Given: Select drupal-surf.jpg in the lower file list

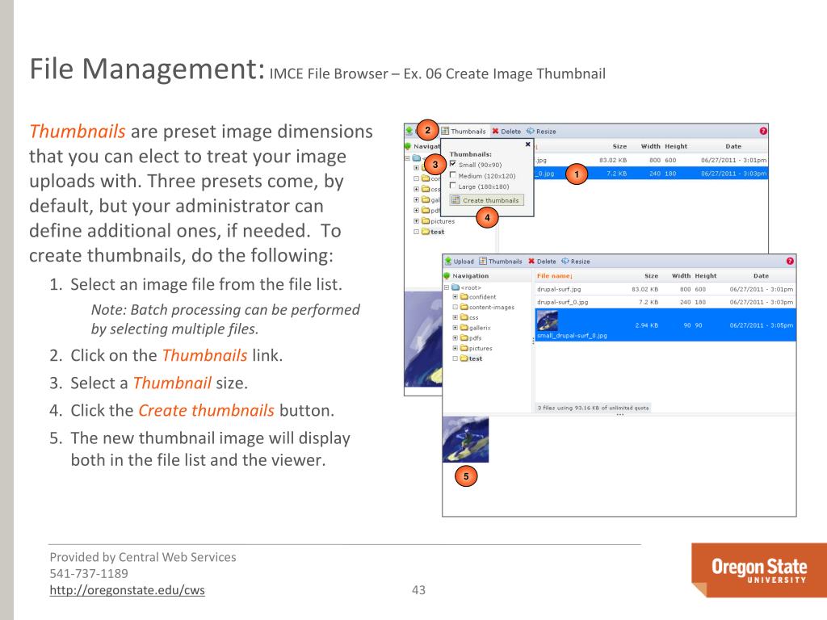Looking at the screenshot, I should coord(559,289).
